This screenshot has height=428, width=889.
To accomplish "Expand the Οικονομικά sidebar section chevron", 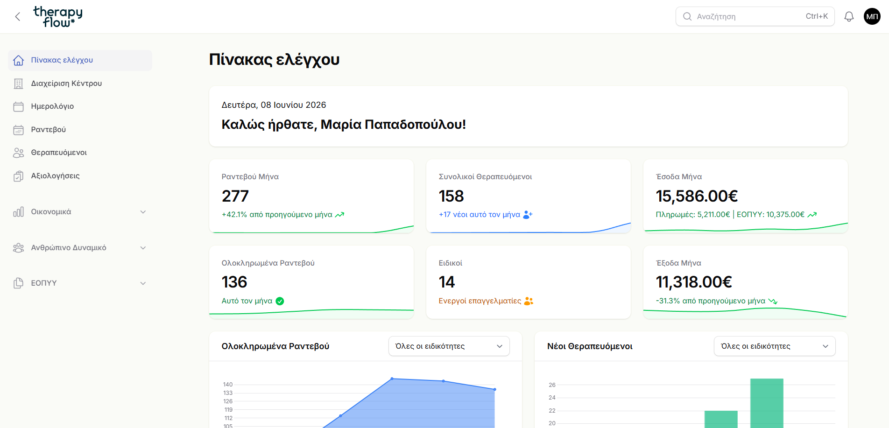I will [x=143, y=212].
